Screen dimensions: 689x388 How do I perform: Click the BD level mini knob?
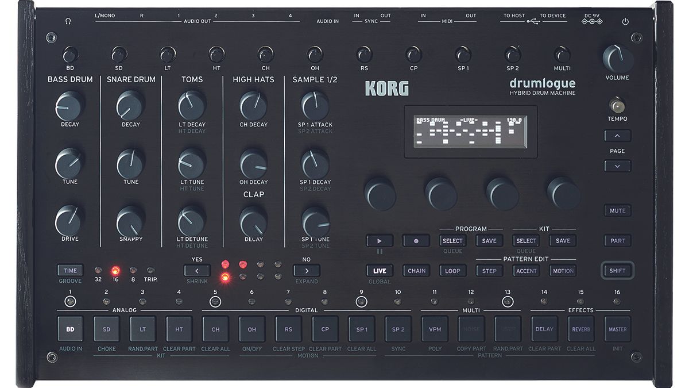69,55
